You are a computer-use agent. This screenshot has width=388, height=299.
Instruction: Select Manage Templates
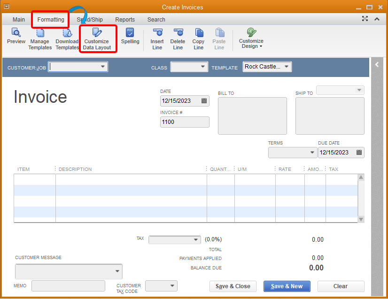coord(39,38)
